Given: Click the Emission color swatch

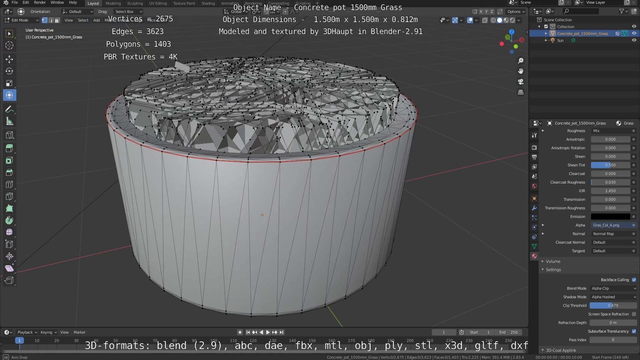Looking at the screenshot, I should coord(610,217).
